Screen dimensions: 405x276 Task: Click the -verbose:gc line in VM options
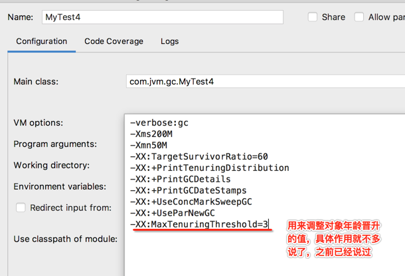click(159, 122)
